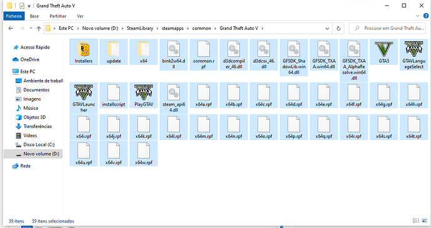431x228 pixels.
Task: Select the x64w.rpf file
Action: (144, 154)
